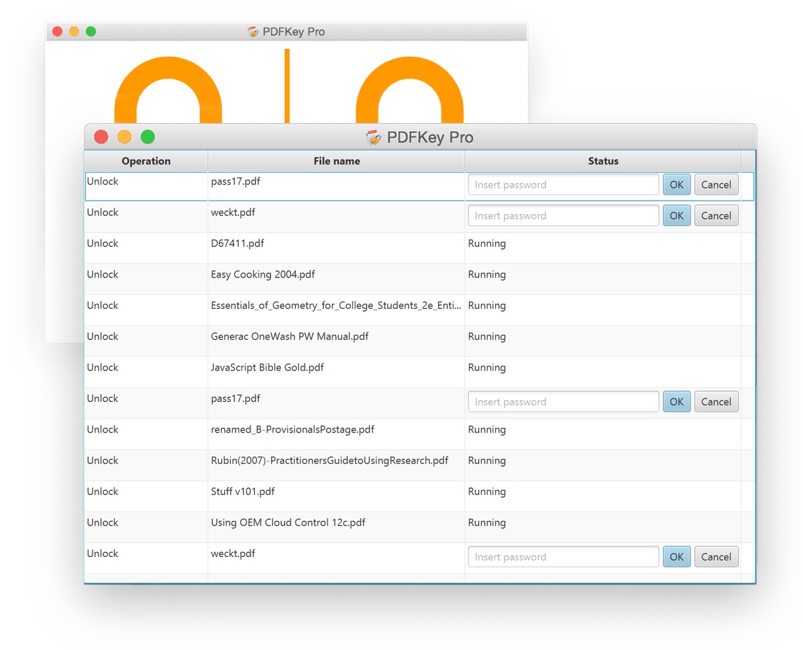803x650 pixels.
Task: Focus password field of the lower pass17.pdf row
Action: (x=563, y=402)
